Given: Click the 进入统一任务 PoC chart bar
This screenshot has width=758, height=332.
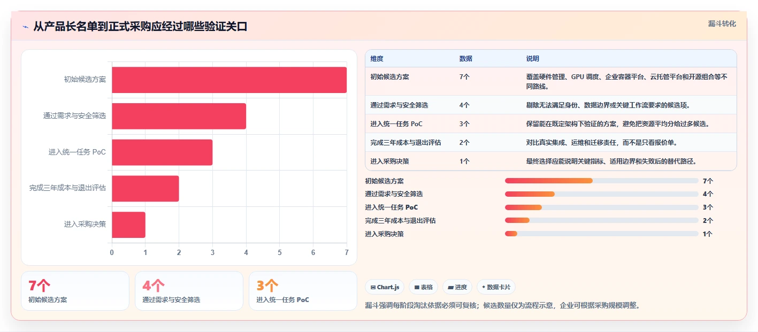Looking at the screenshot, I should point(162,152).
